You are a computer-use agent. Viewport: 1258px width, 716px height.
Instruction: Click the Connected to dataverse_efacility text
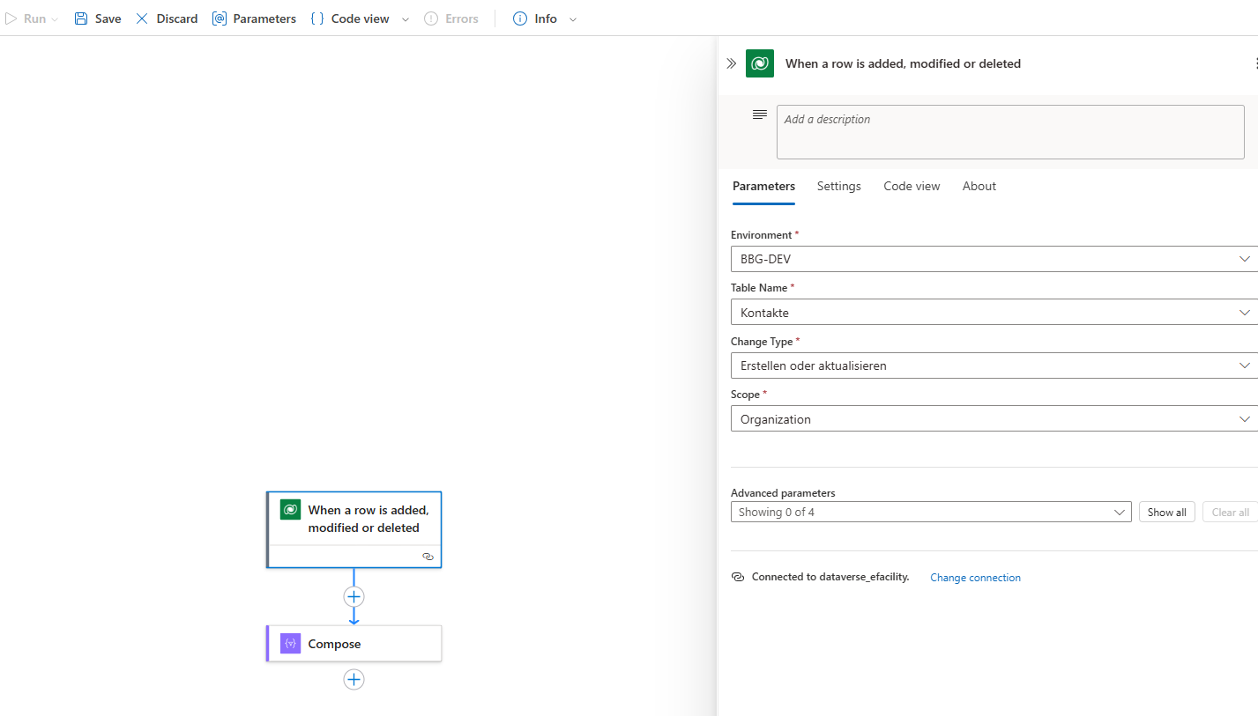830,578
